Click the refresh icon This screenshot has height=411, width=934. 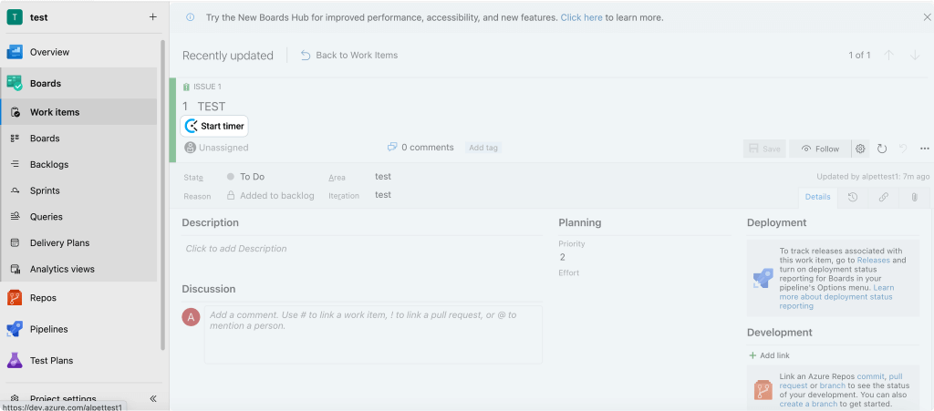882,149
